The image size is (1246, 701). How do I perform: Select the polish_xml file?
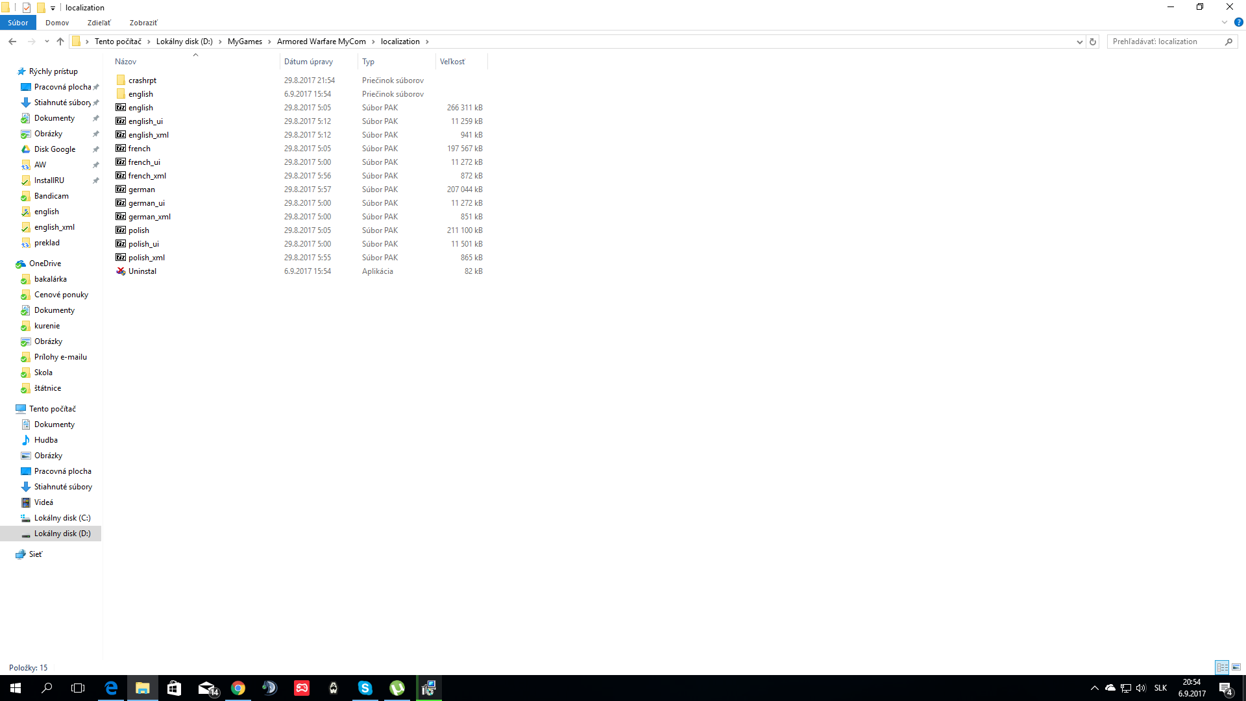point(147,258)
